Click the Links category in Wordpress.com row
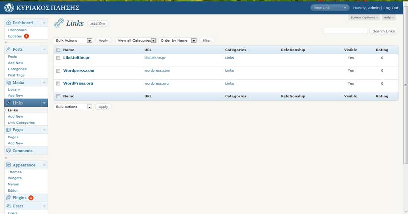Screen dimensions: 408x214 [x=229, y=70]
